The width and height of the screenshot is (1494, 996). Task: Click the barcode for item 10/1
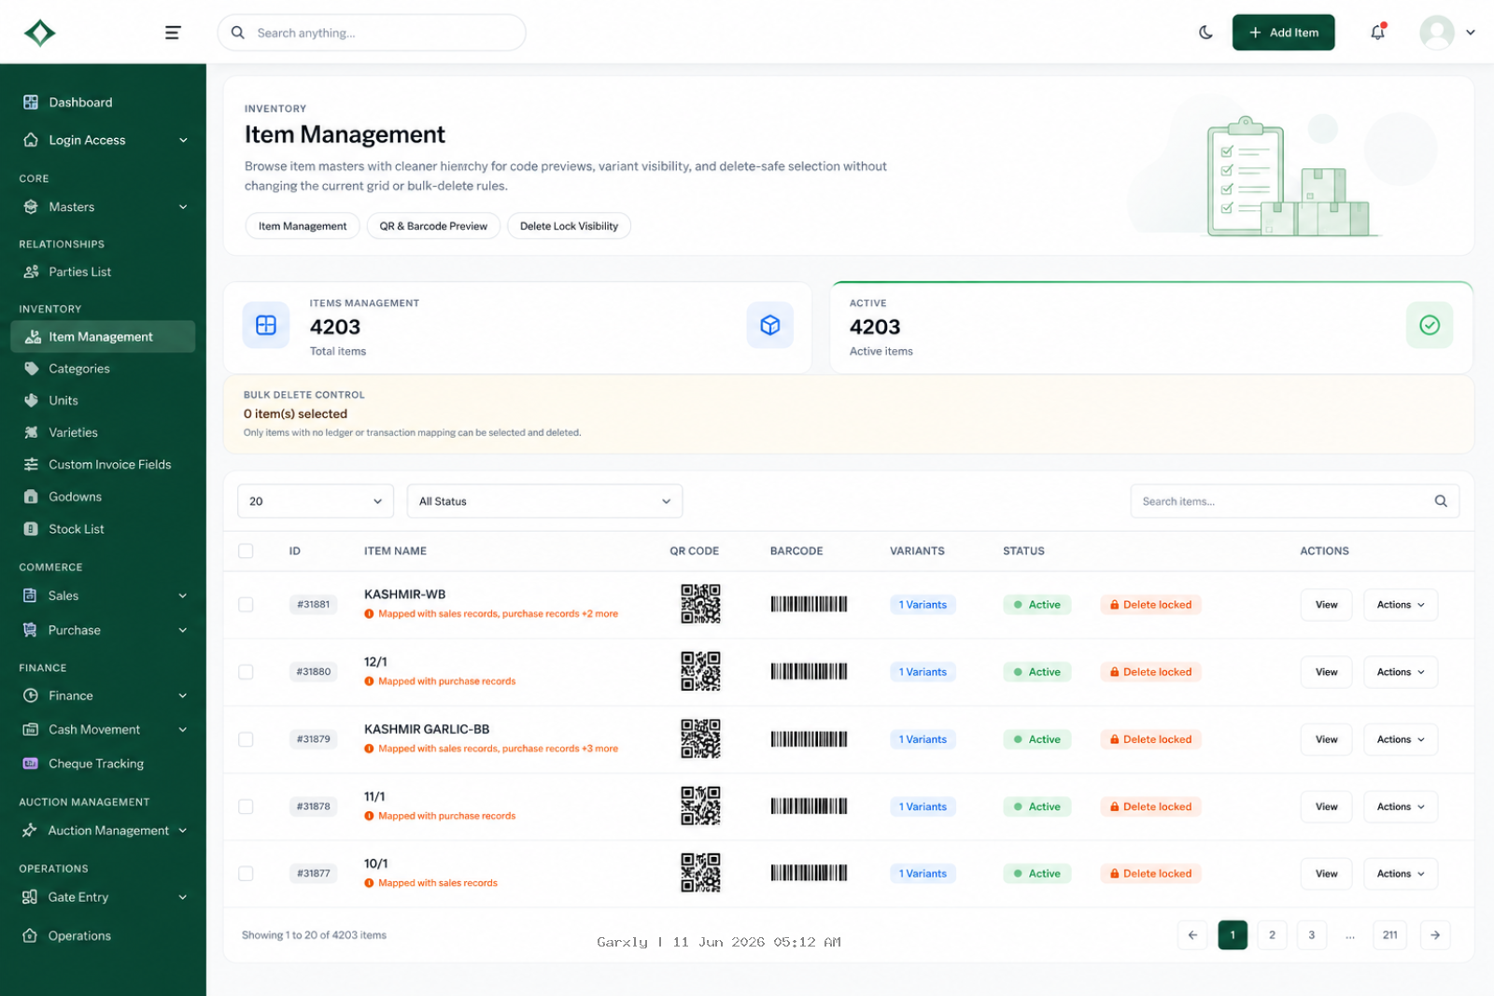[x=809, y=874]
